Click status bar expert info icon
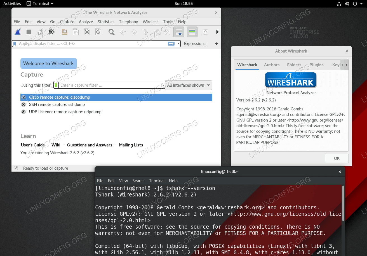The image size is (367, 256). (16, 168)
